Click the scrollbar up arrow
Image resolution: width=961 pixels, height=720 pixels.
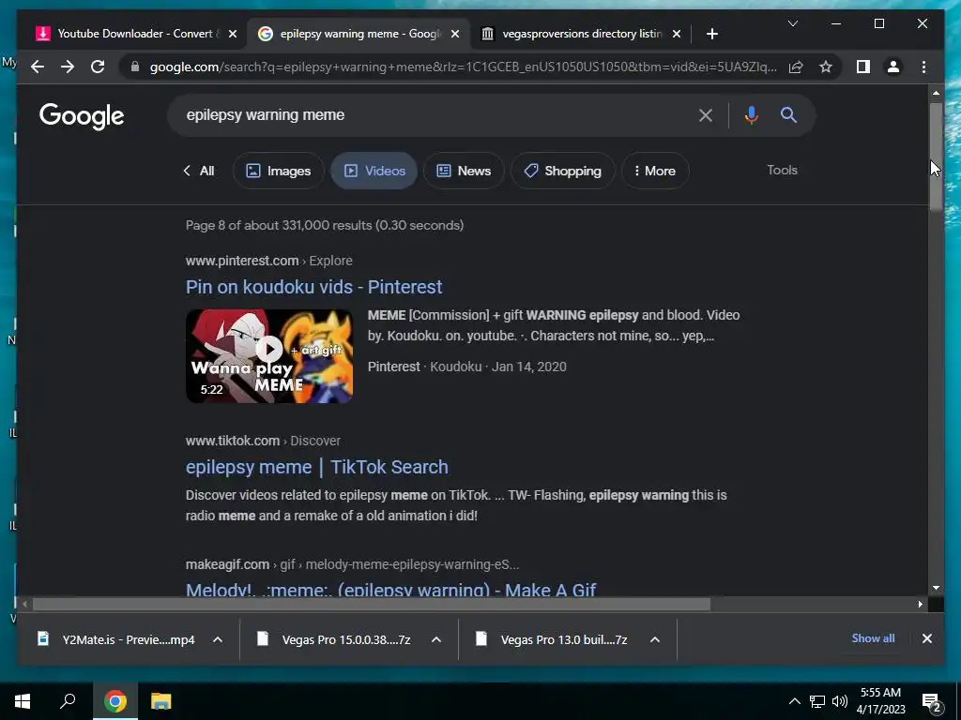pyautogui.click(x=936, y=93)
